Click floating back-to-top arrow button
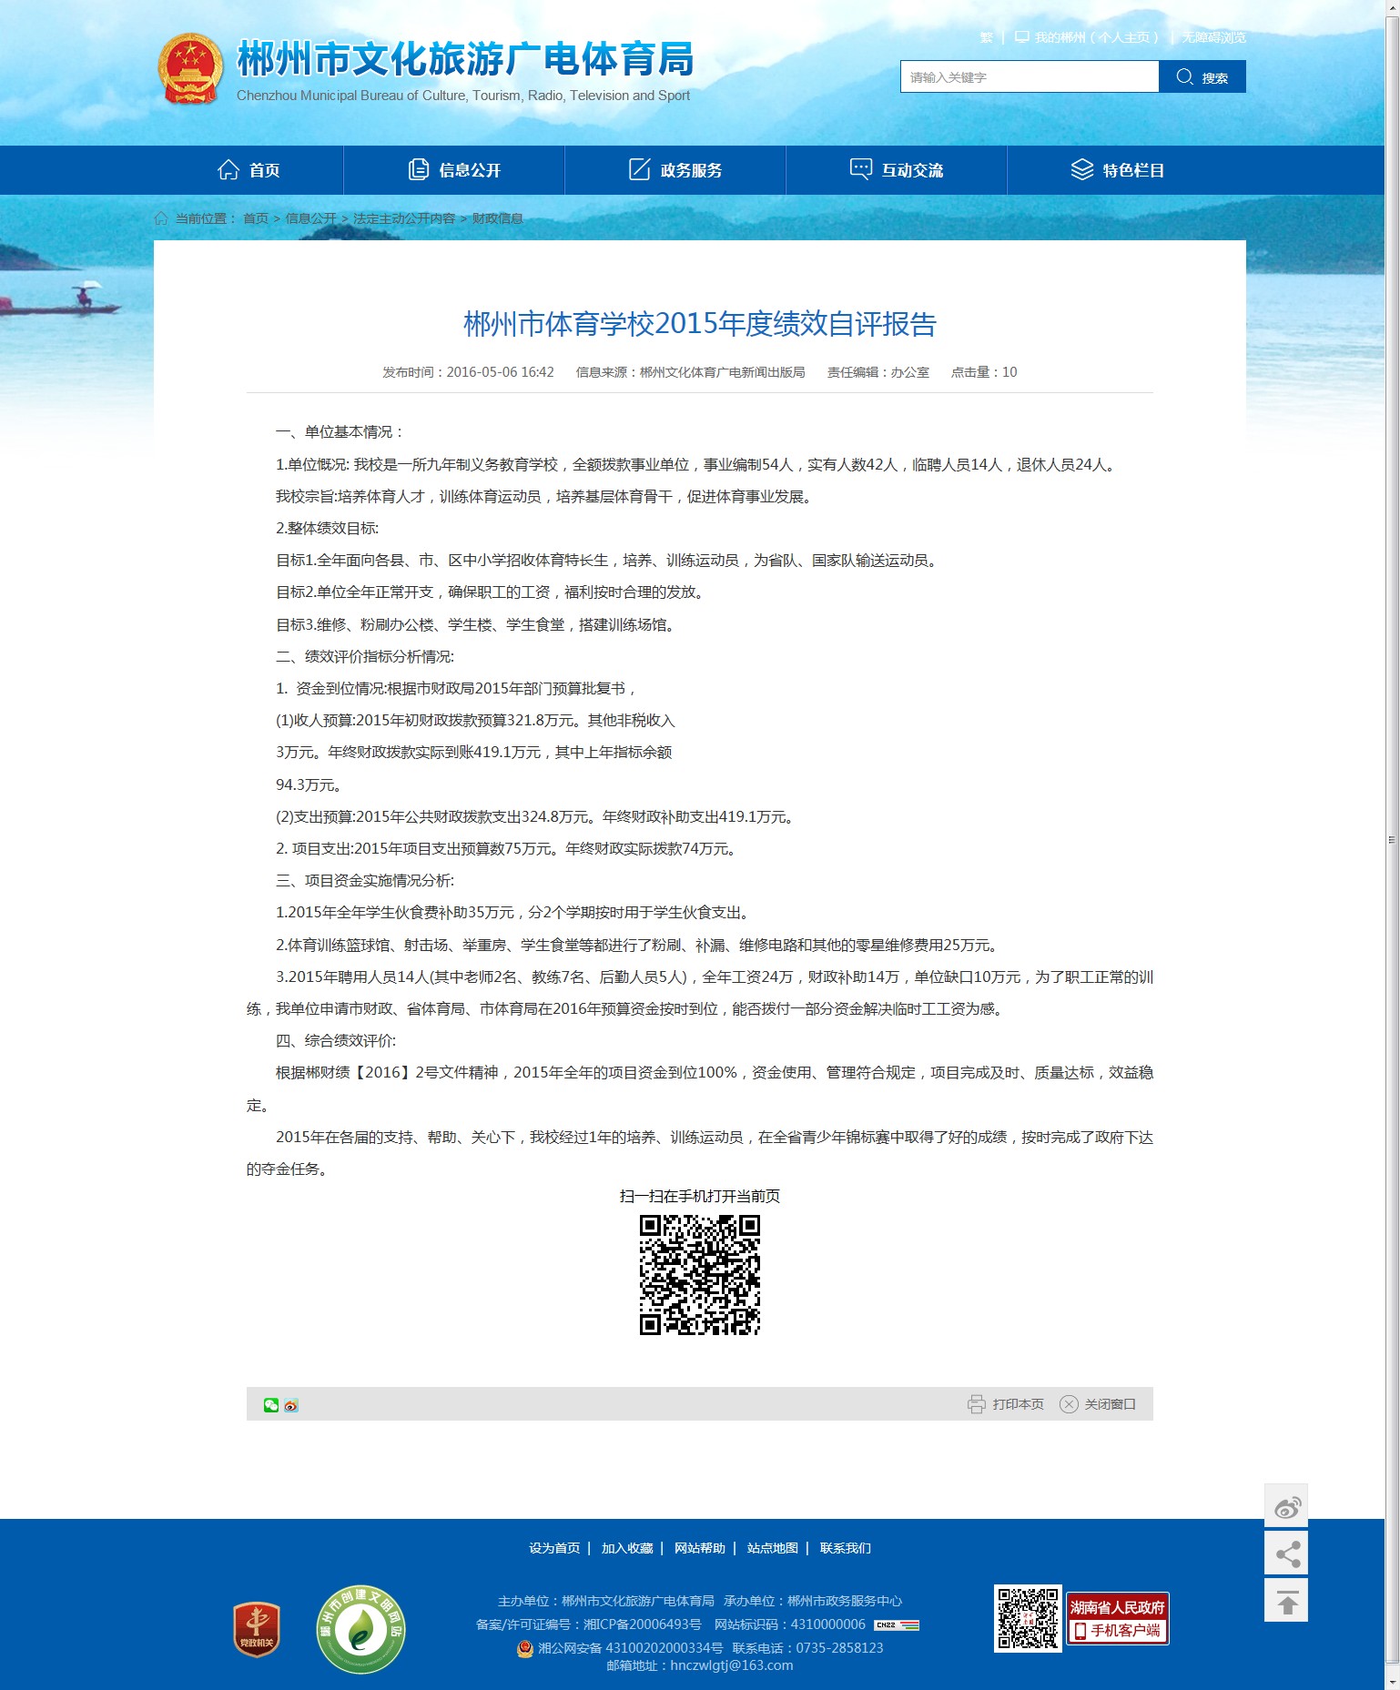The width and height of the screenshot is (1400, 1690). coord(1286,1600)
